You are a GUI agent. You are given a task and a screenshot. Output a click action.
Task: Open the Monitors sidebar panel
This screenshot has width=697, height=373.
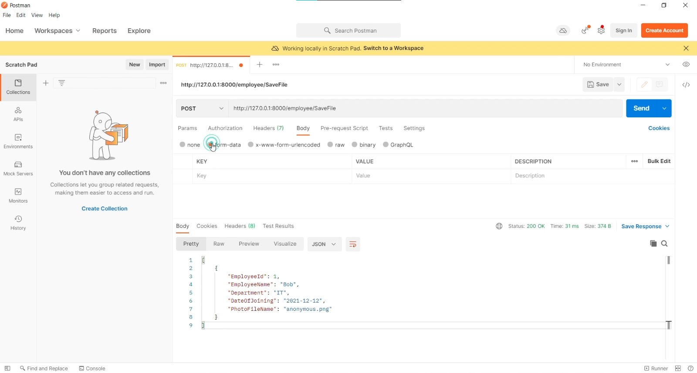(18, 196)
